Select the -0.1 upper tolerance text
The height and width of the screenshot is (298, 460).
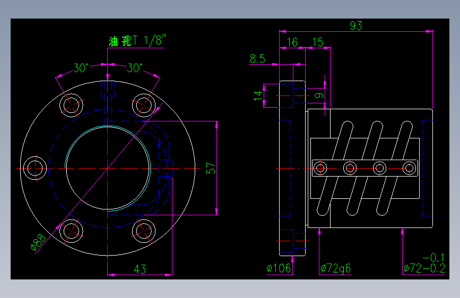click(x=433, y=258)
